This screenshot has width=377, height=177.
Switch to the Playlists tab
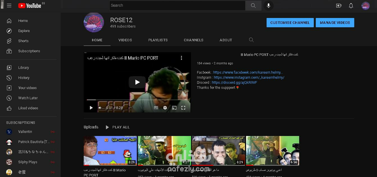point(158,40)
